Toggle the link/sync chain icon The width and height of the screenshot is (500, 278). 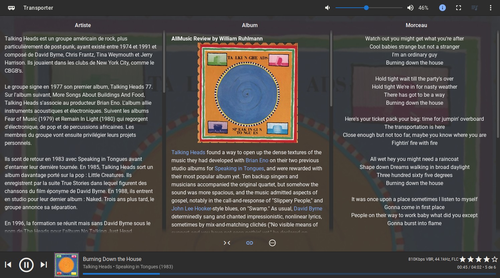pyautogui.click(x=250, y=243)
